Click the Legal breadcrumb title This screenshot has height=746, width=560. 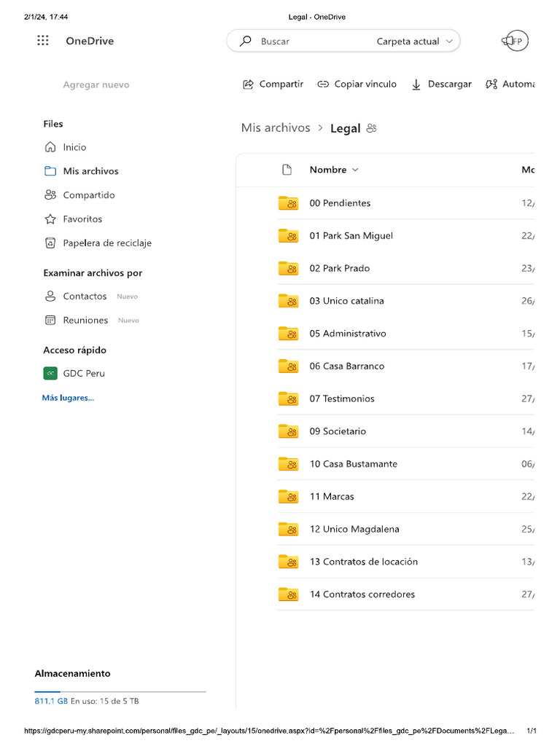click(x=345, y=128)
